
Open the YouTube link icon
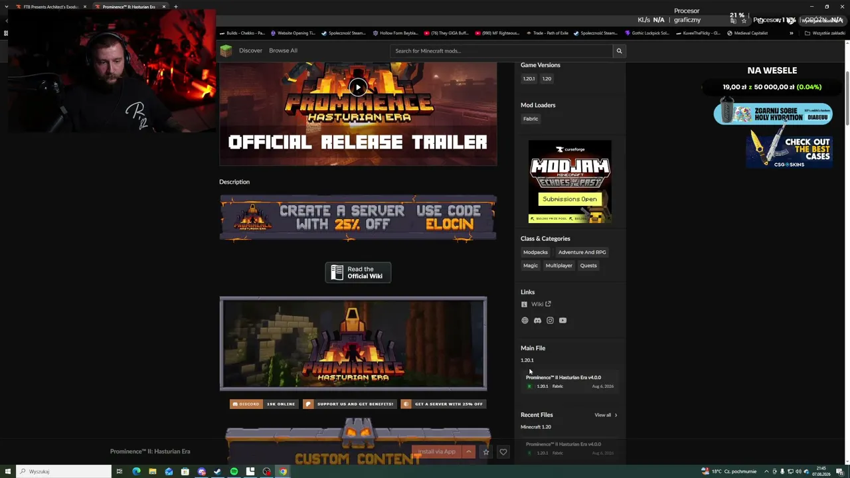562,321
